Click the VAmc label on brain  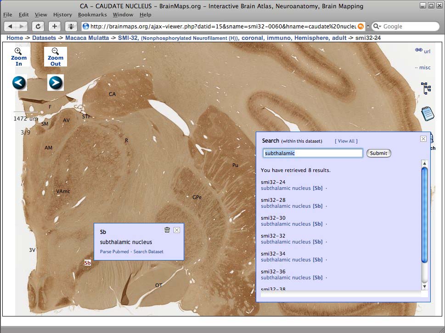63,192
